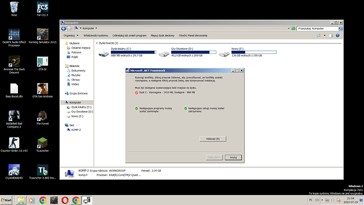Click the change view icon
Viewport: 364px width, 205px height.
pyautogui.click(x=319, y=35)
